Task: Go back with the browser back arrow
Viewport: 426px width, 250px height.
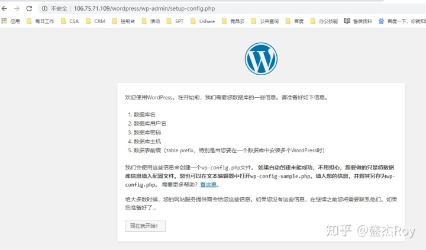Action: pos(4,9)
